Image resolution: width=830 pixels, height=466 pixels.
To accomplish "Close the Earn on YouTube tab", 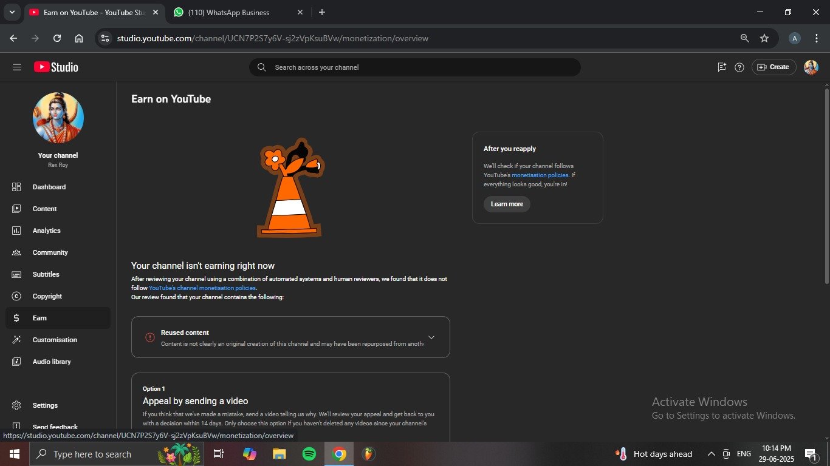I will [156, 12].
